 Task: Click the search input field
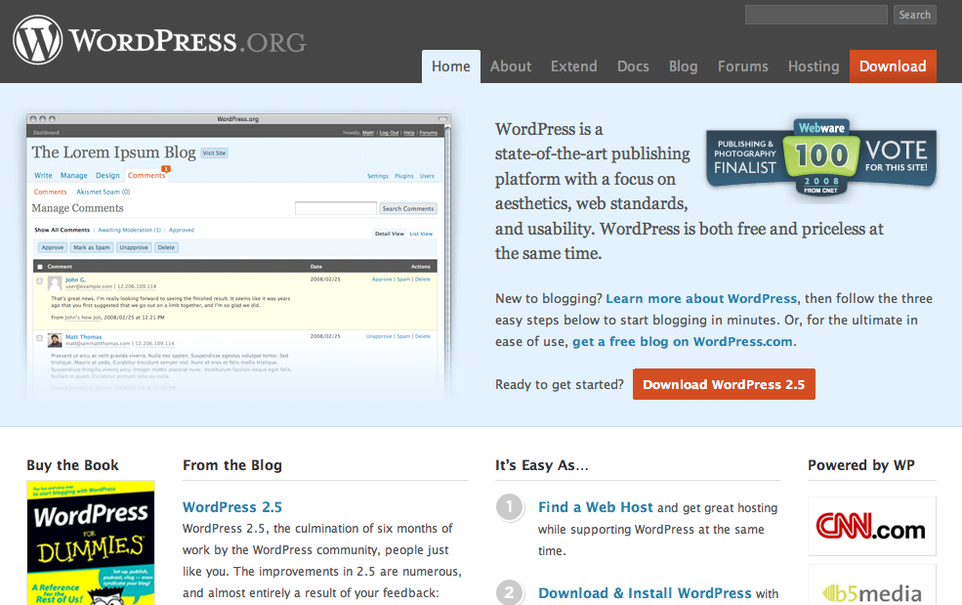click(816, 15)
